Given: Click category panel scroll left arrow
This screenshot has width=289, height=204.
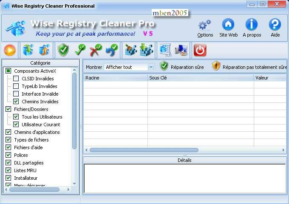Looking at the screenshot, I should [x=6, y=190].
